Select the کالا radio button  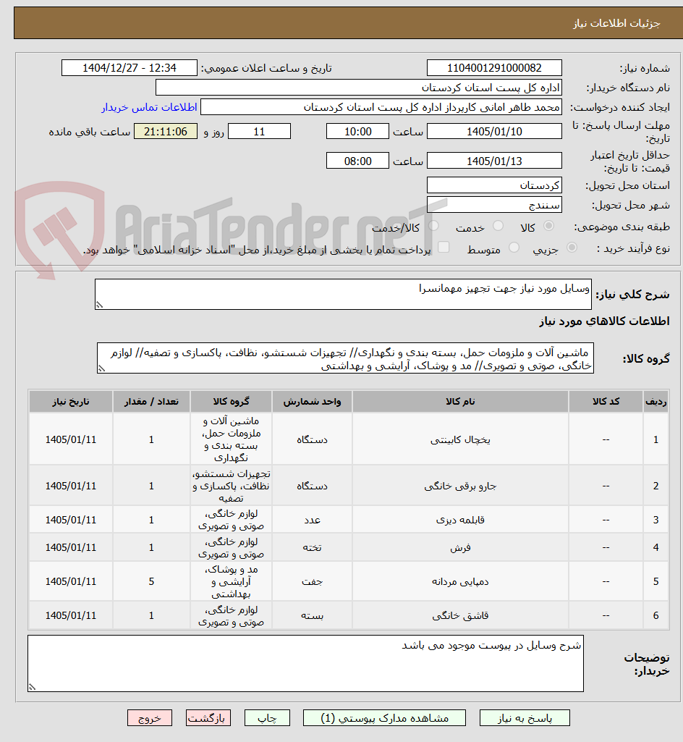click(x=548, y=226)
